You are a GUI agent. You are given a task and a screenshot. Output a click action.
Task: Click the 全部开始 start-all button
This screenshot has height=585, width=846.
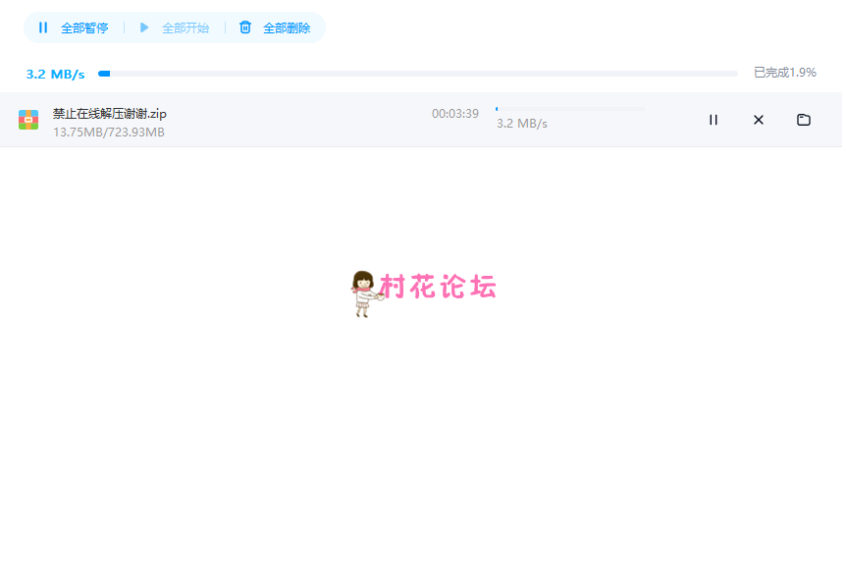pos(175,27)
